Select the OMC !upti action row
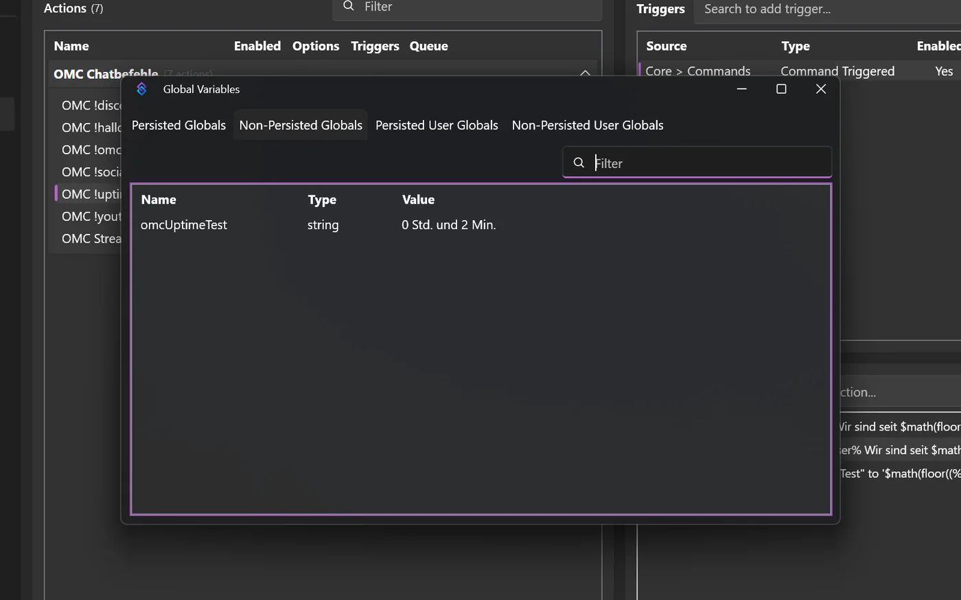 tap(89, 194)
